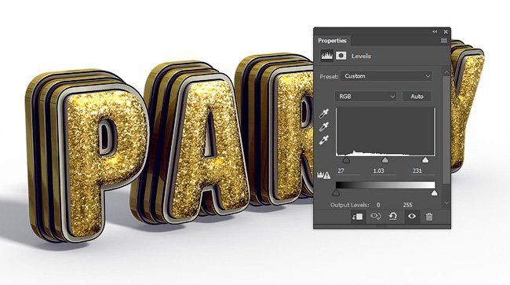Screen dimensions: 510x285
Task: Select the gray point eyedropper
Action: tap(323, 126)
